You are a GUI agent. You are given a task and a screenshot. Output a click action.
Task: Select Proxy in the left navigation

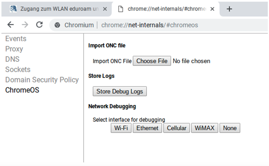(x=14, y=49)
